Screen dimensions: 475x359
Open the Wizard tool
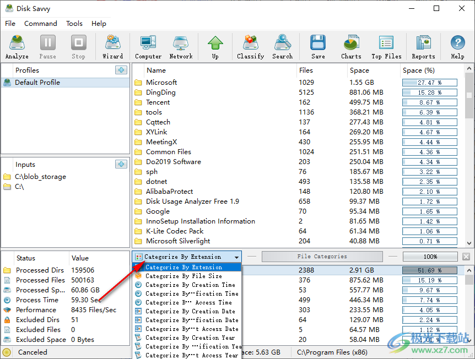pos(113,47)
